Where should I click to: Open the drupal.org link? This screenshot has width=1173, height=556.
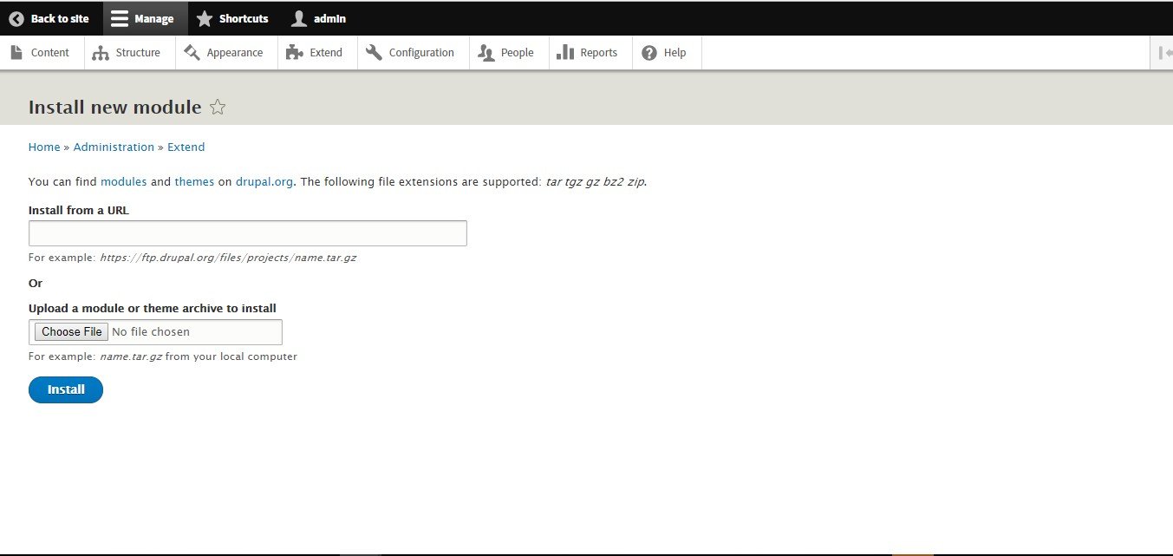[x=264, y=182]
